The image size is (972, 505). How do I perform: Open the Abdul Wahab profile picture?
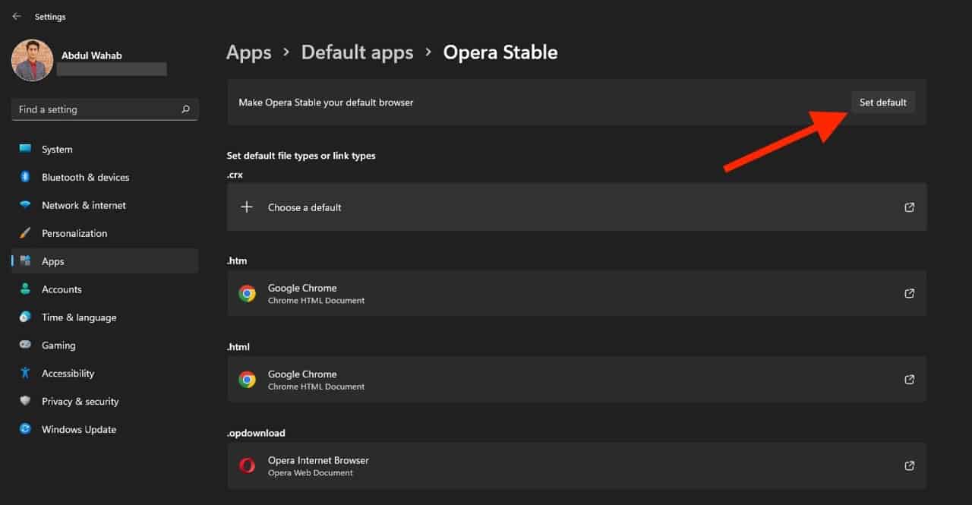[32, 61]
